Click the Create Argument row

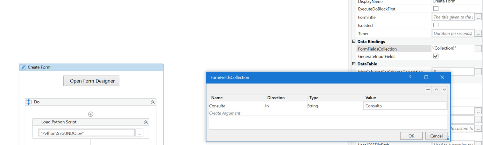pyautogui.click(x=225, y=113)
